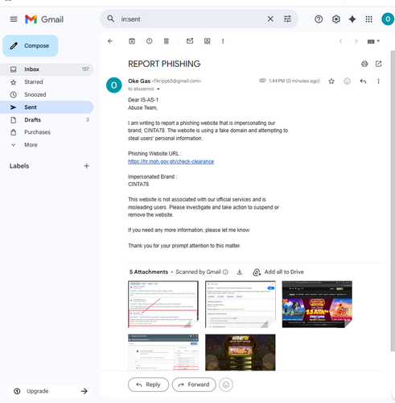Open first attachment with red arrow

[163, 304]
